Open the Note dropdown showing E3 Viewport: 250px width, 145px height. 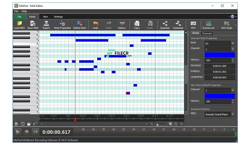click(x=233, y=43)
